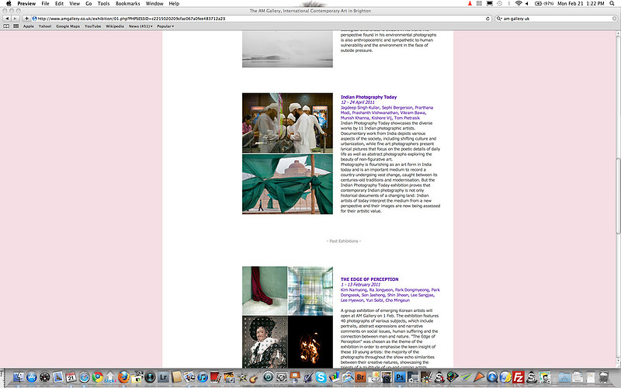
Task: Open Lightroom (Lr) in the dock
Action: 163,377
